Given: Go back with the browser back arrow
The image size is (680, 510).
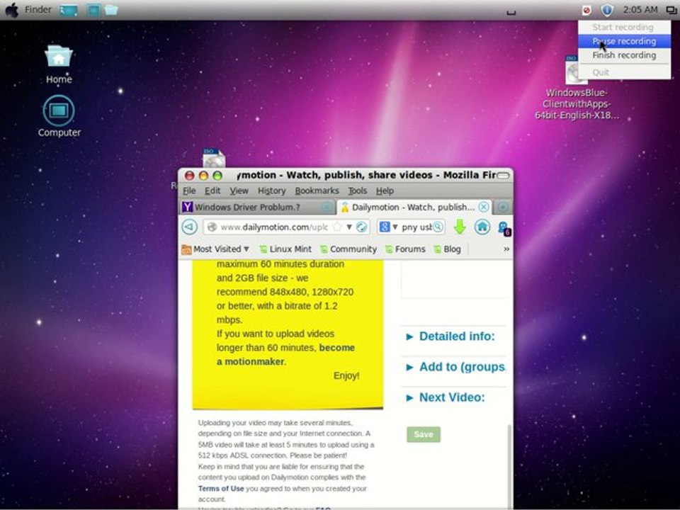Looking at the screenshot, I should [190, 227].
